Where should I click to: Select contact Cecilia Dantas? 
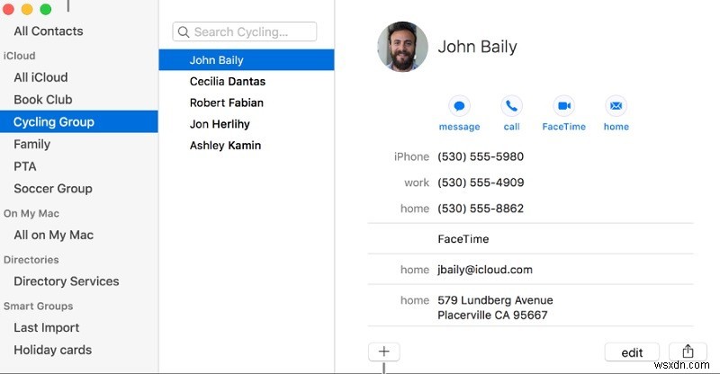[x=228, y=81]
